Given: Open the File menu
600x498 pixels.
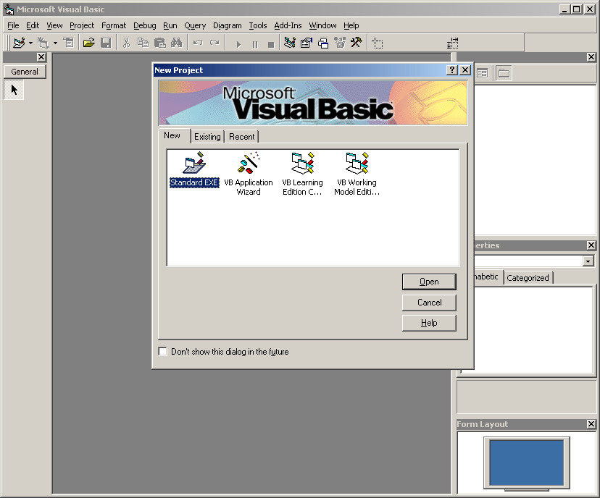Looking at the screenshot, I should pos(13,25).
